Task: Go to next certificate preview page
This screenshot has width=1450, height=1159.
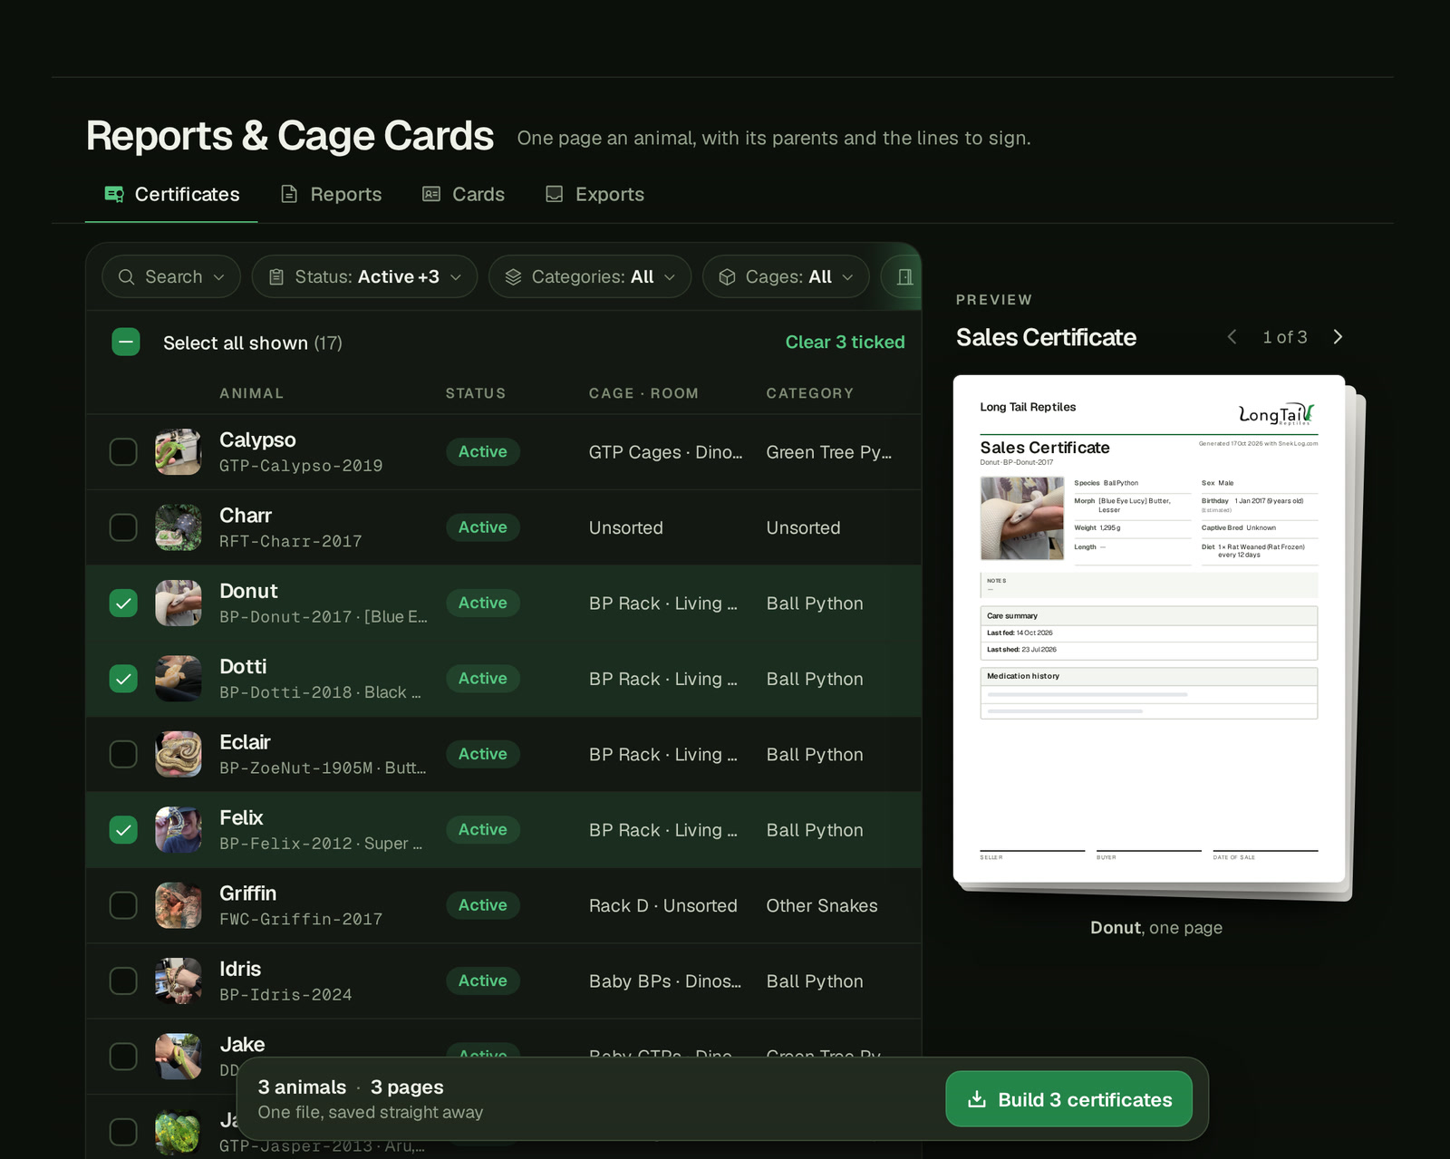Action: click(x=1338, y=337)
